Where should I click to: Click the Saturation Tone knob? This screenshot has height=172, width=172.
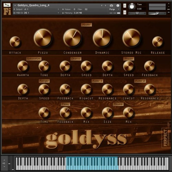click(x=44, y=66)
